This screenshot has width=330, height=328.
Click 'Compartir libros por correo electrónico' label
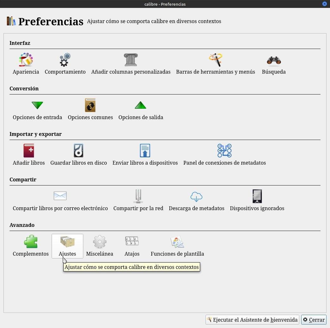click(60, 208)
